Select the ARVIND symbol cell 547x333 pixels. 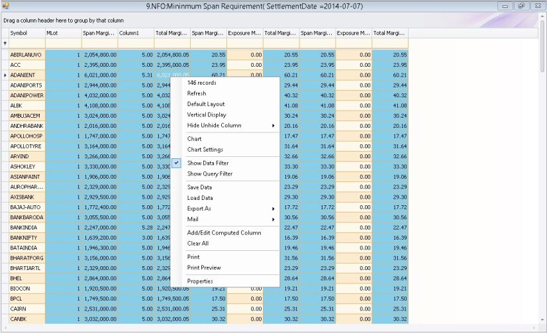point(27,156)
